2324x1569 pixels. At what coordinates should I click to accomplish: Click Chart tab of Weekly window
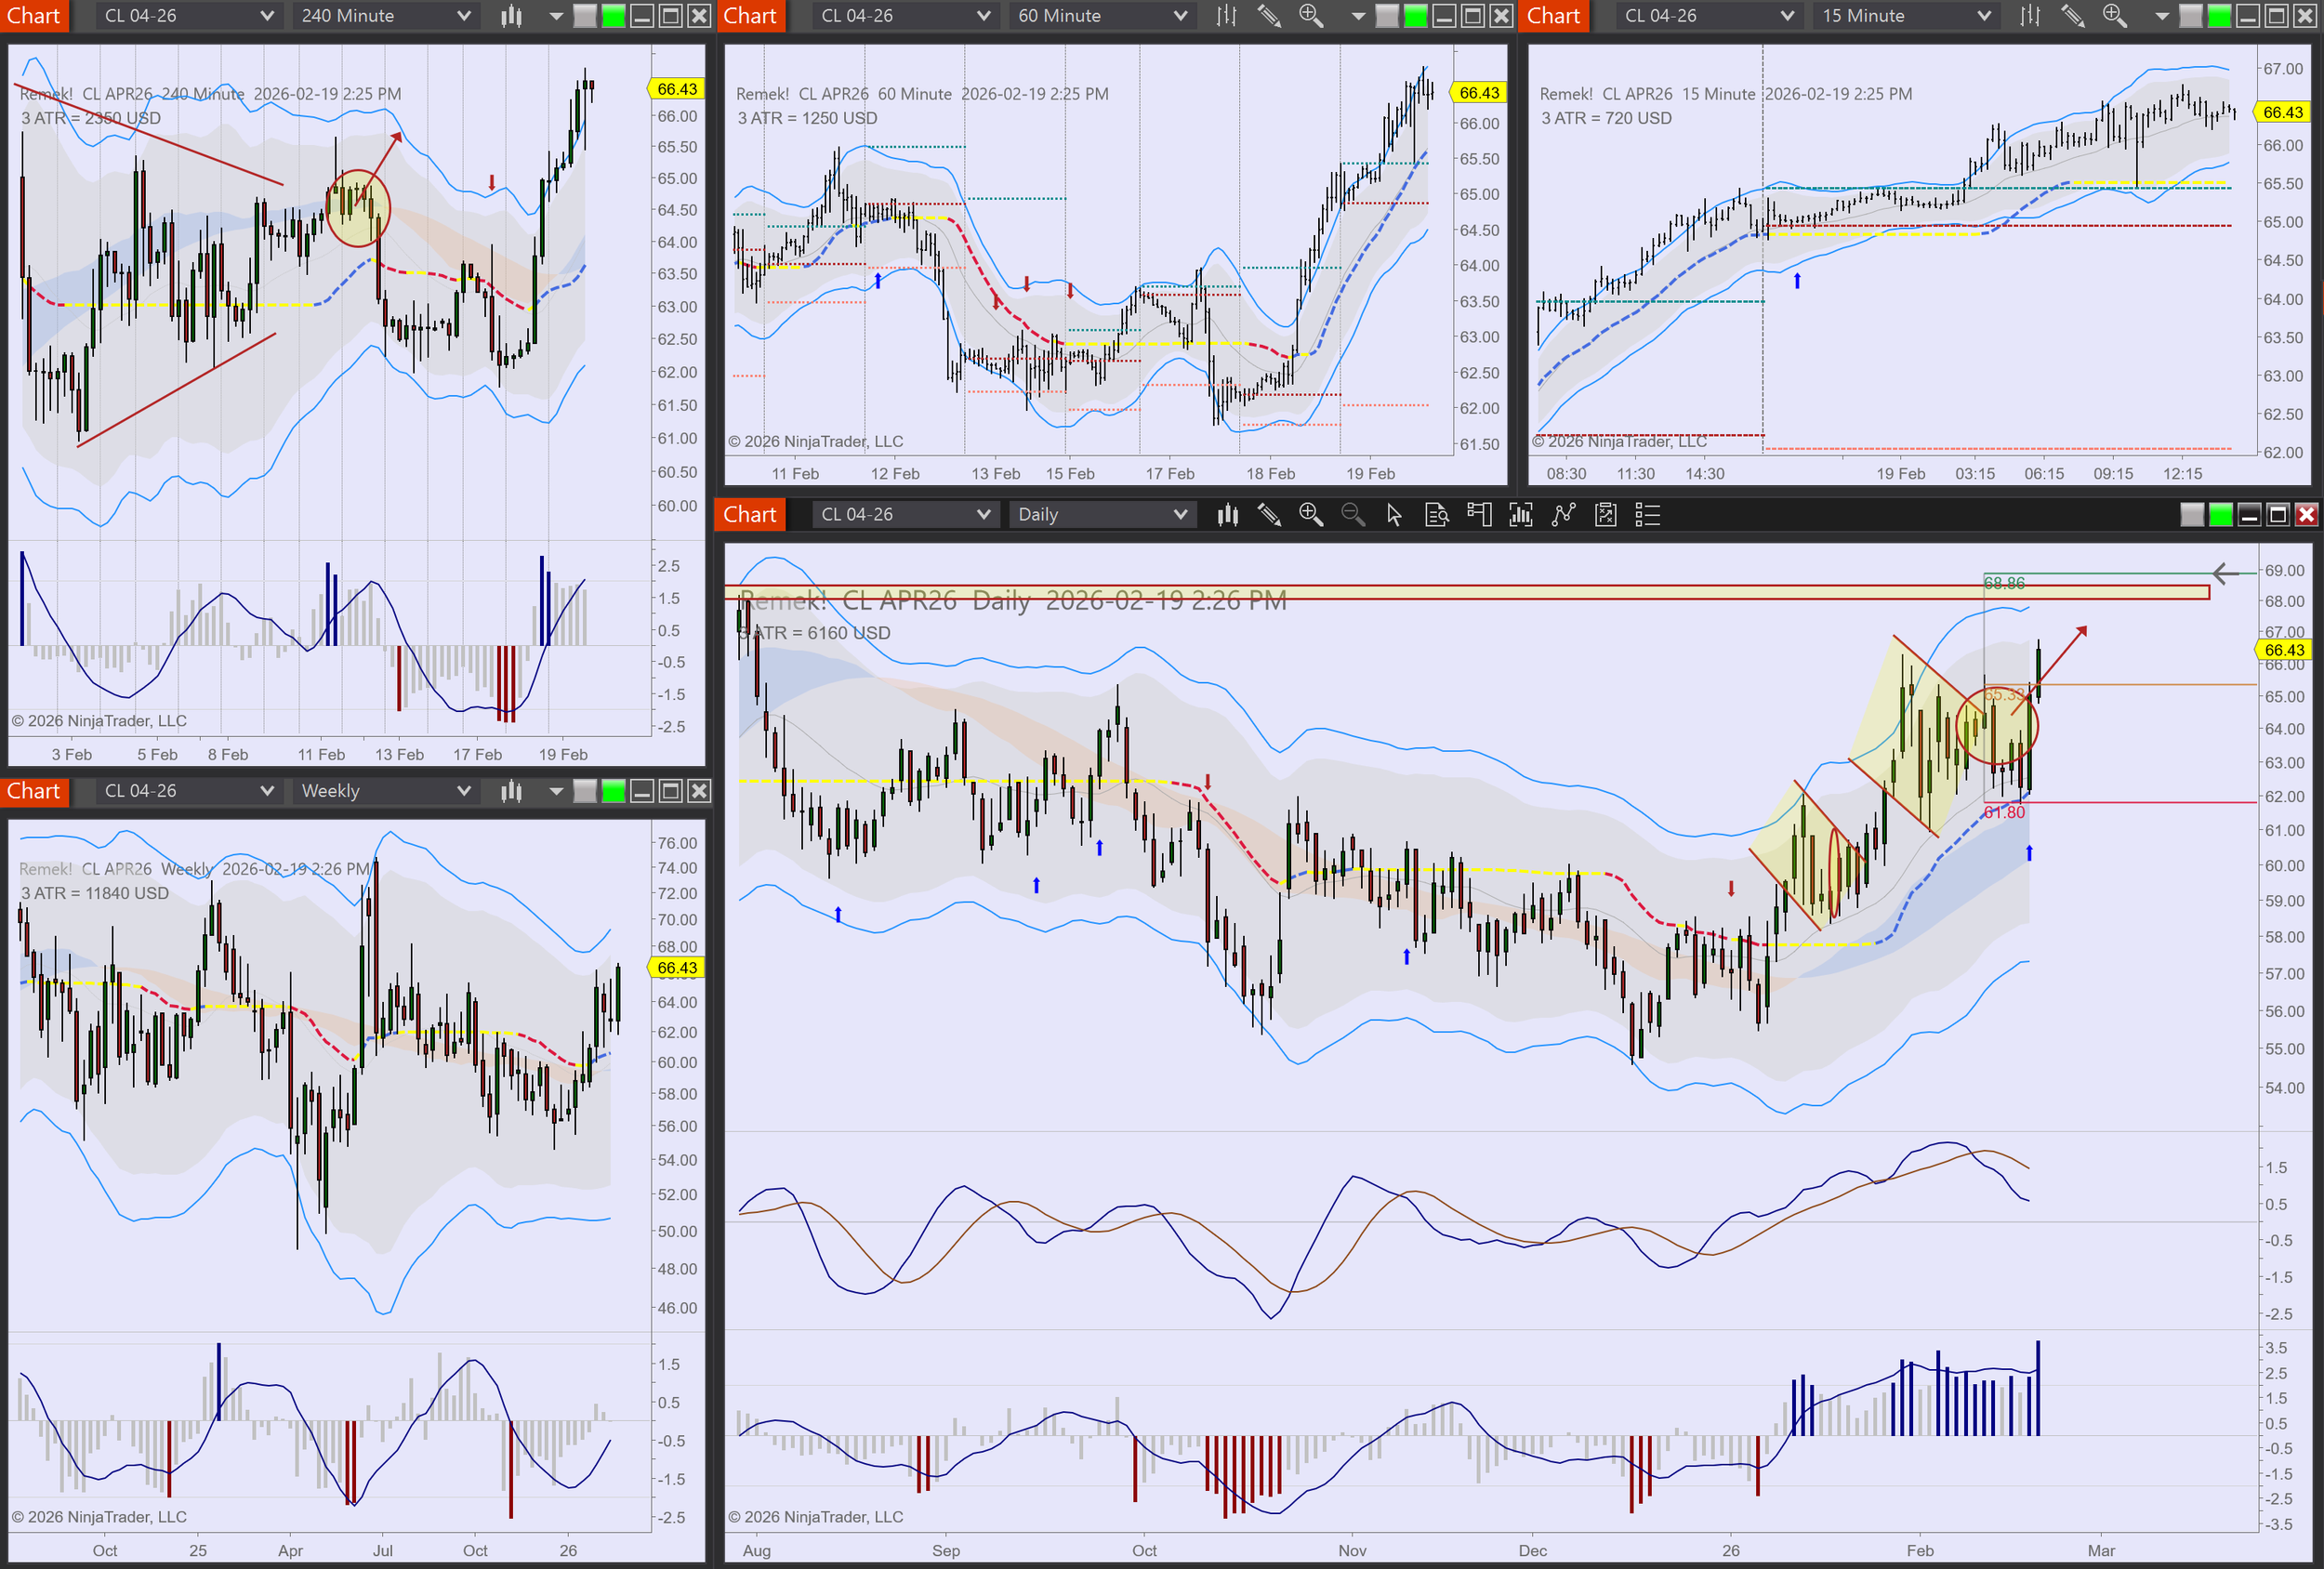[34, 791]
